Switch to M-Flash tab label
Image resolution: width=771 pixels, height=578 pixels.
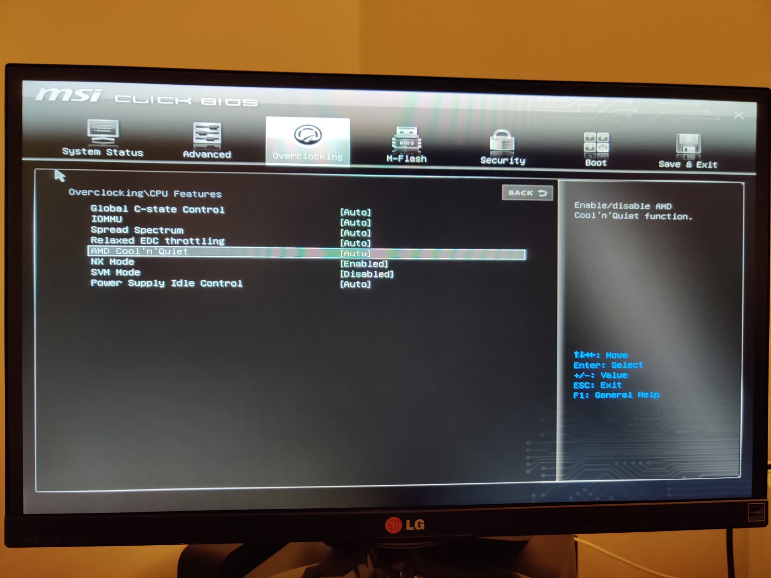(407, 158)
